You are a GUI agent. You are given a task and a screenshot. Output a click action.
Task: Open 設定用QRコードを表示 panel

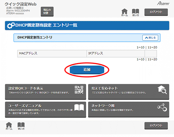46,92
